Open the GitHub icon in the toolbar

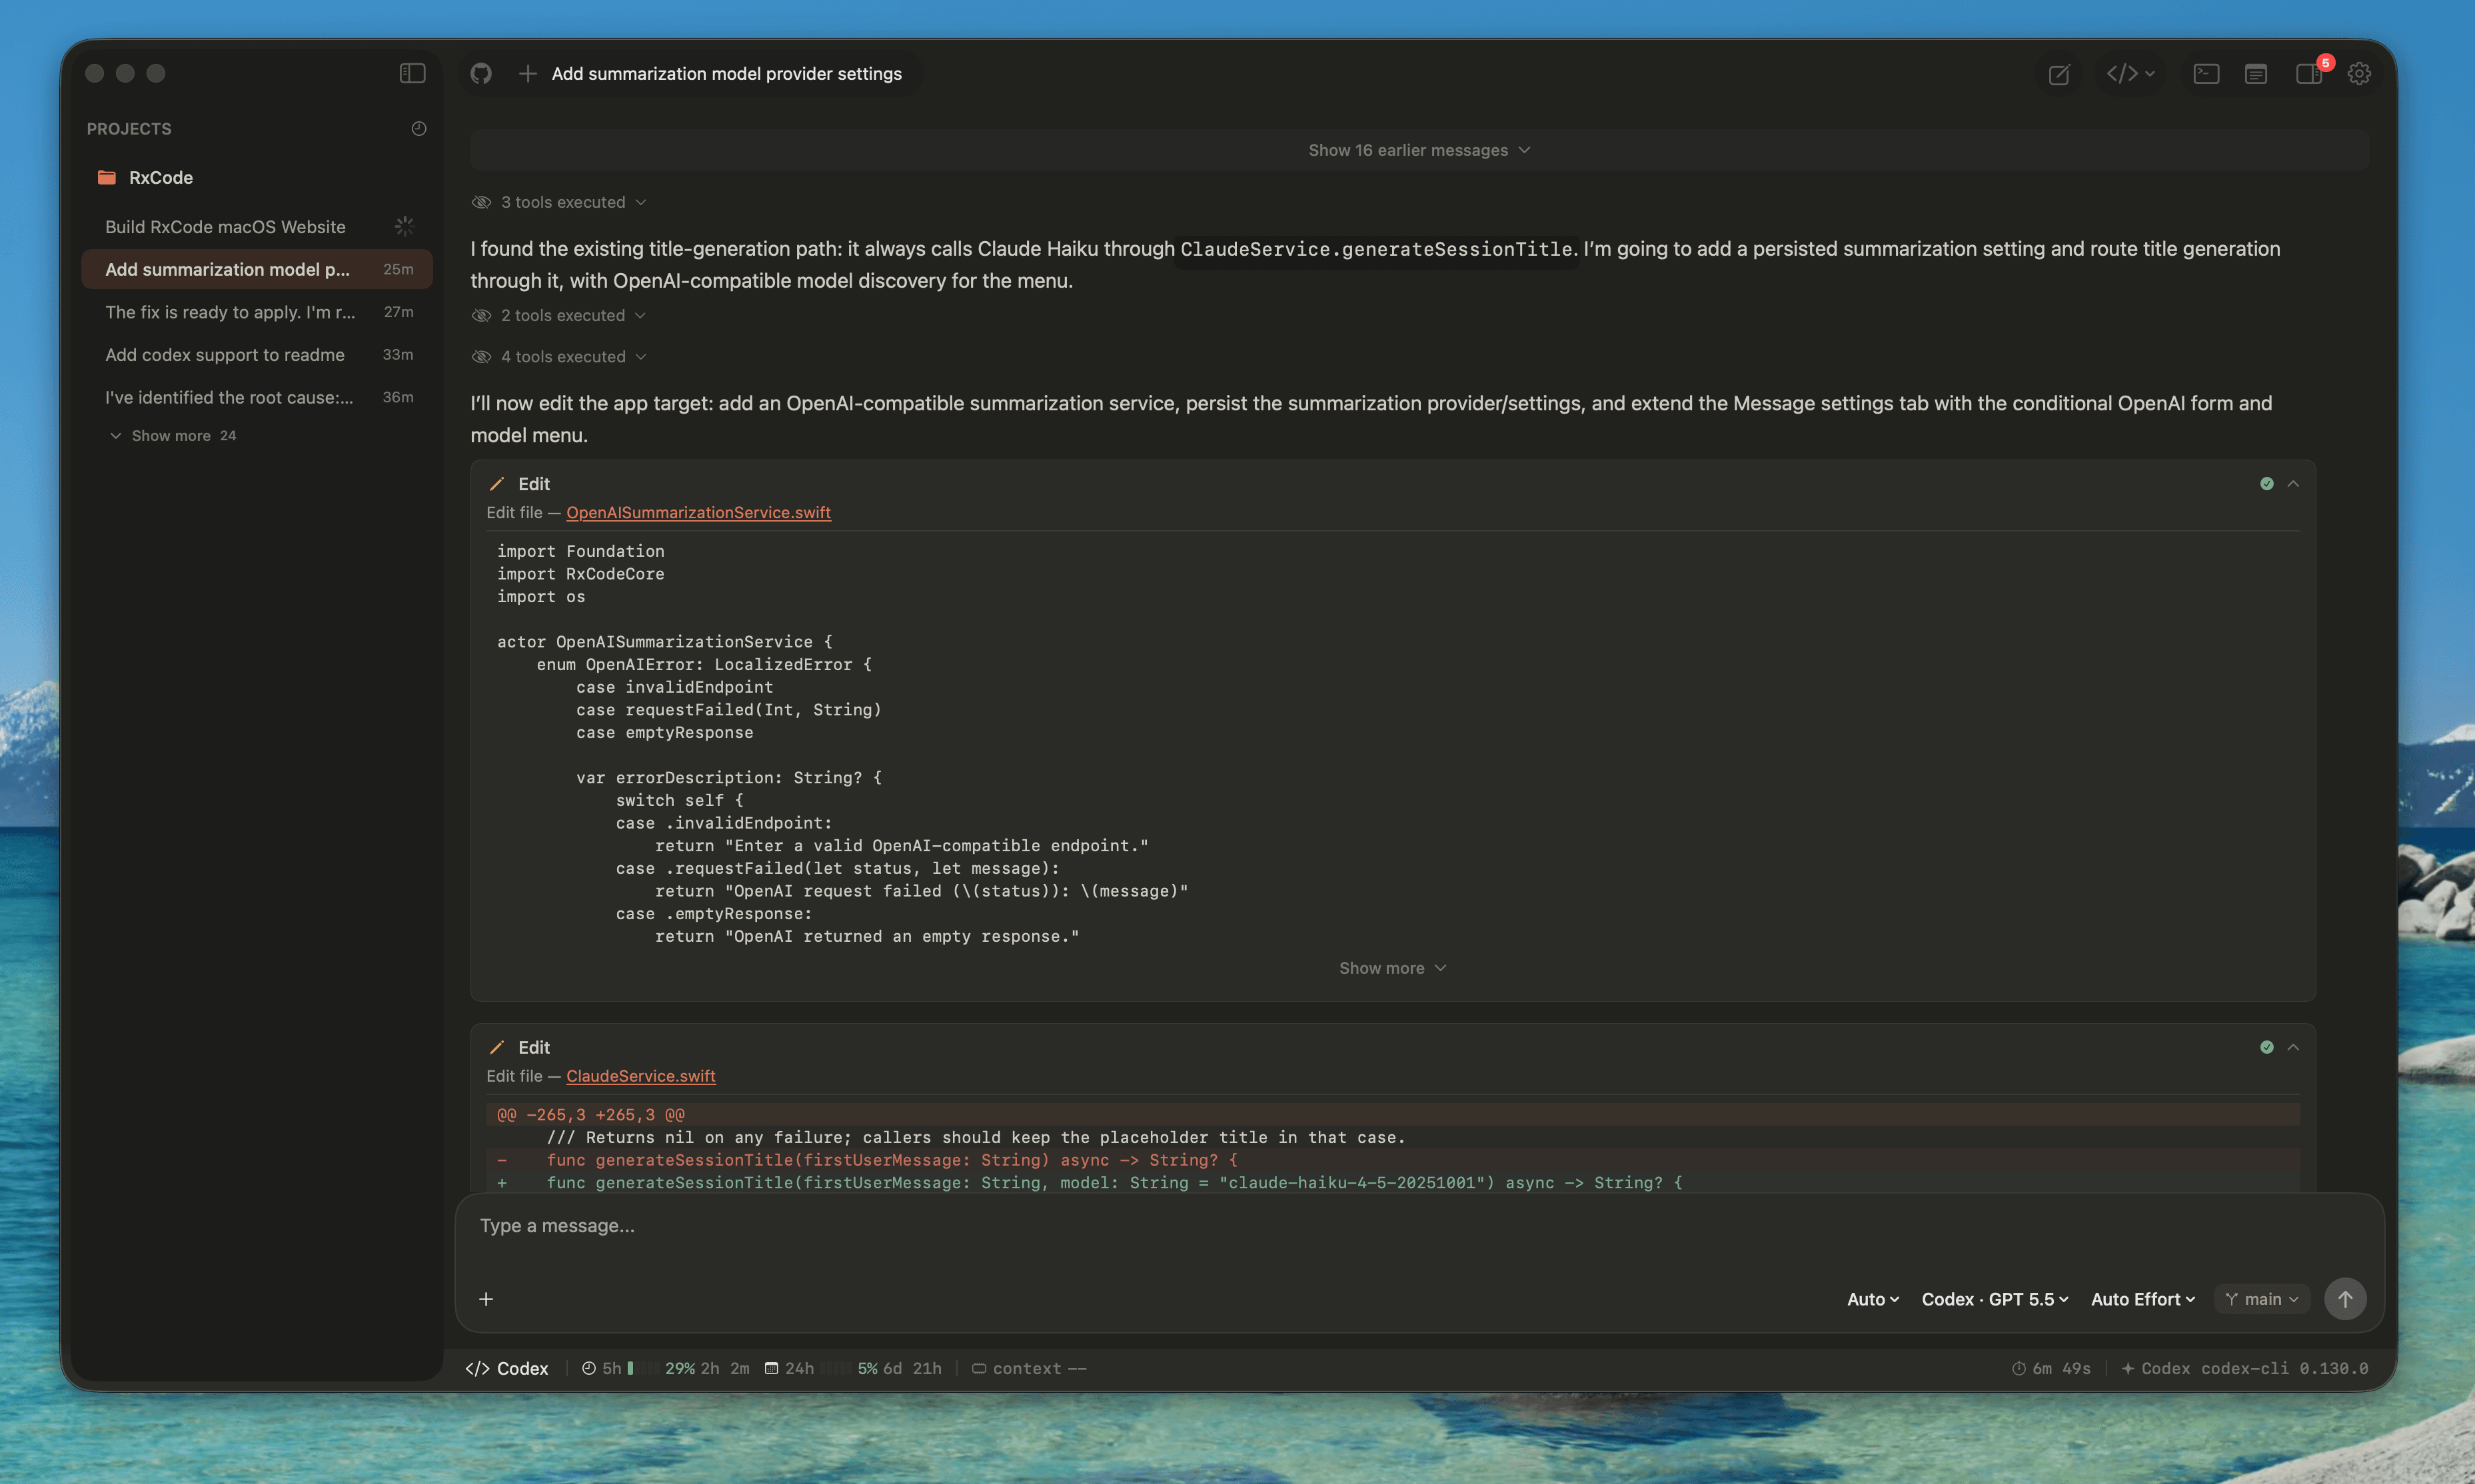tap(481, 73)
